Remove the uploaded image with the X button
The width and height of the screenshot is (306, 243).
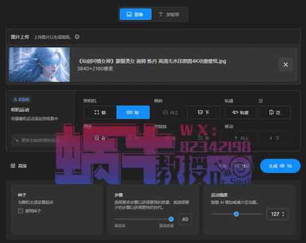point(286,64)
